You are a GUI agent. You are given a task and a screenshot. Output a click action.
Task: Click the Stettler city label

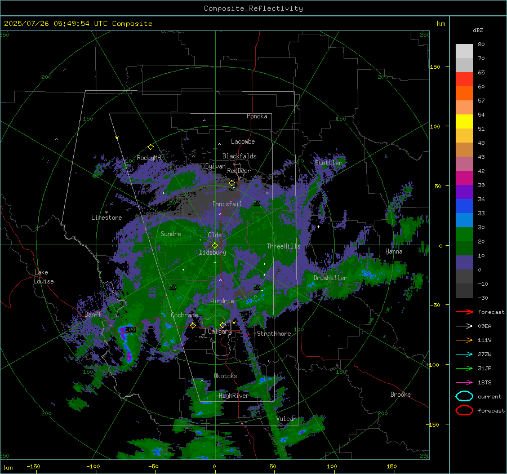point(328,163)
